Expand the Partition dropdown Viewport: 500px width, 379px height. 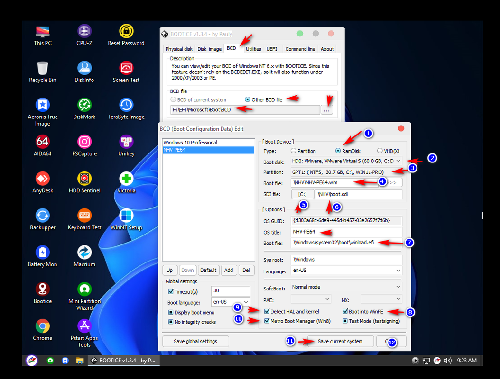(346, 172)
